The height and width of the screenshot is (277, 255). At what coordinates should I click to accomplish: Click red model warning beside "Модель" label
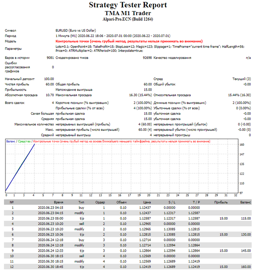point(129,41)
